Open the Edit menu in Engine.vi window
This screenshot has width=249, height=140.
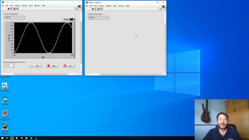91,6
